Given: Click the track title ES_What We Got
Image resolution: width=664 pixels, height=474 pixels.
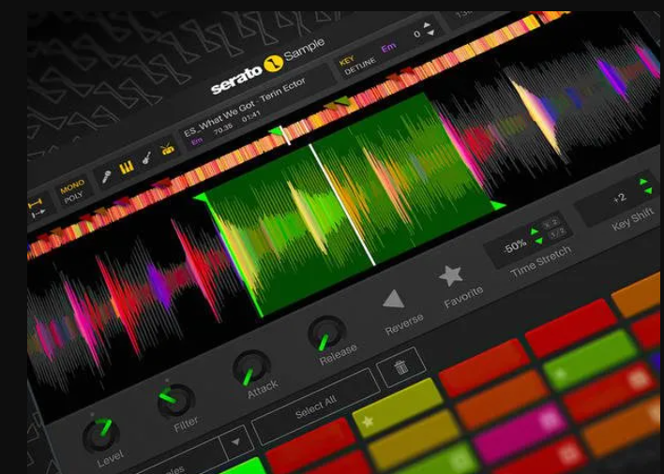Looking at the screenshot, I should pyautogui.click(x=219, y=119).
